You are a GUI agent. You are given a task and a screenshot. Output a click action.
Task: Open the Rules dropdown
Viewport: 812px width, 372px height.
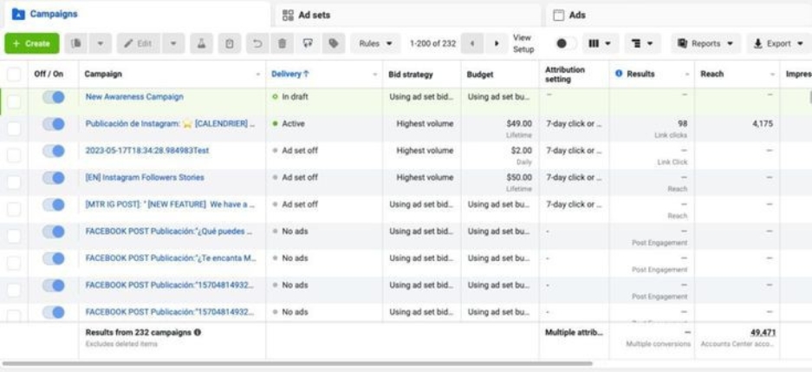[375, 43]
